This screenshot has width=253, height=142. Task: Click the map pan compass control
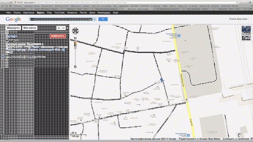tap(75, 31)
